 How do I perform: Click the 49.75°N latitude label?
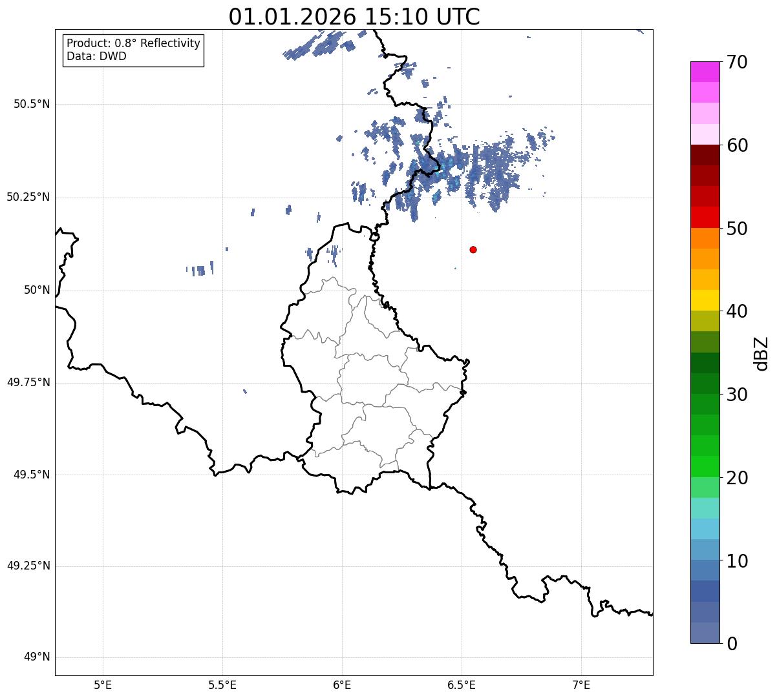coord(28,382)
